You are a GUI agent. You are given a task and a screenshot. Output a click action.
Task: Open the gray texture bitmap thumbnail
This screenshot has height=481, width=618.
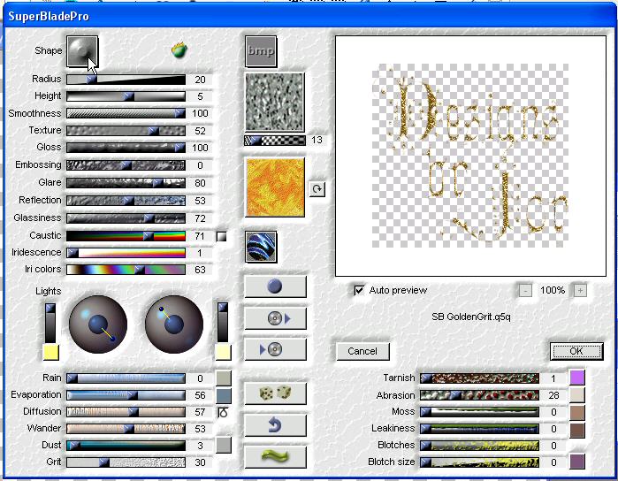(275, 102)
